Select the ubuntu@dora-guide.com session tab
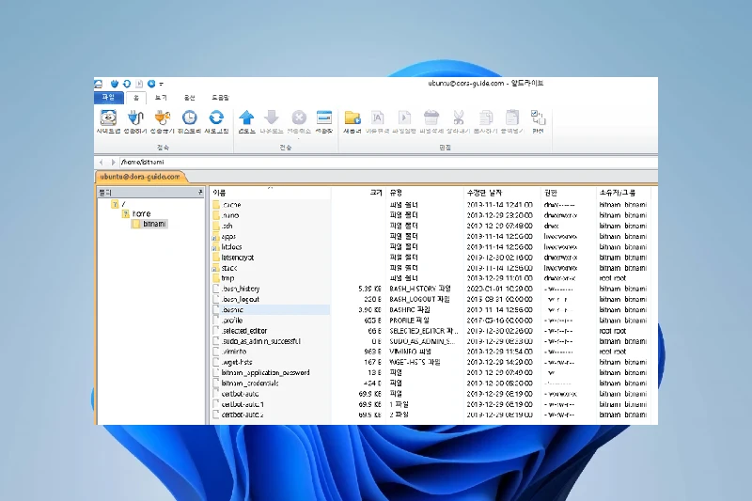 pos(140,177)
